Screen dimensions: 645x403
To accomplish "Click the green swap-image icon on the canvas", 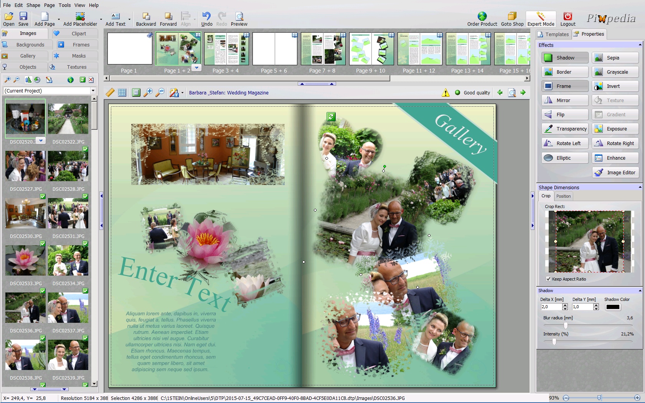I will pyautogui.click(x=331, y=116).
